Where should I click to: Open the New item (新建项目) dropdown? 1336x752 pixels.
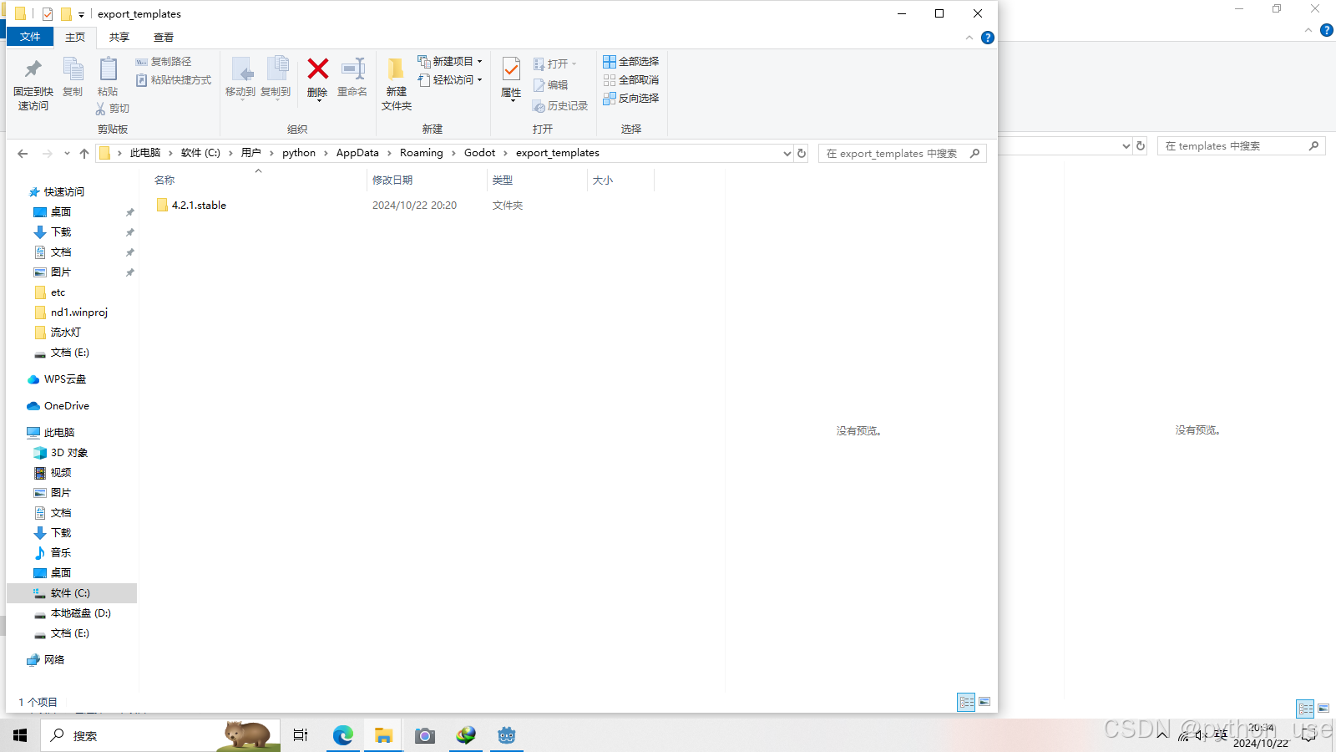[450, 62]
